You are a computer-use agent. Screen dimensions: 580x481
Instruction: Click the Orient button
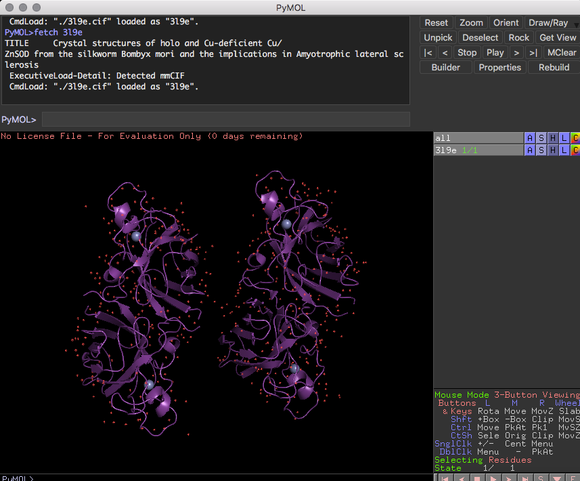tap(506, 22)
